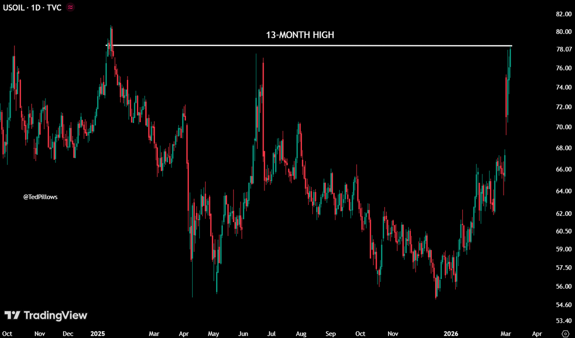Click the 68.00 price axis label
This screenshot has width=575, height=338.
point(563,148)
